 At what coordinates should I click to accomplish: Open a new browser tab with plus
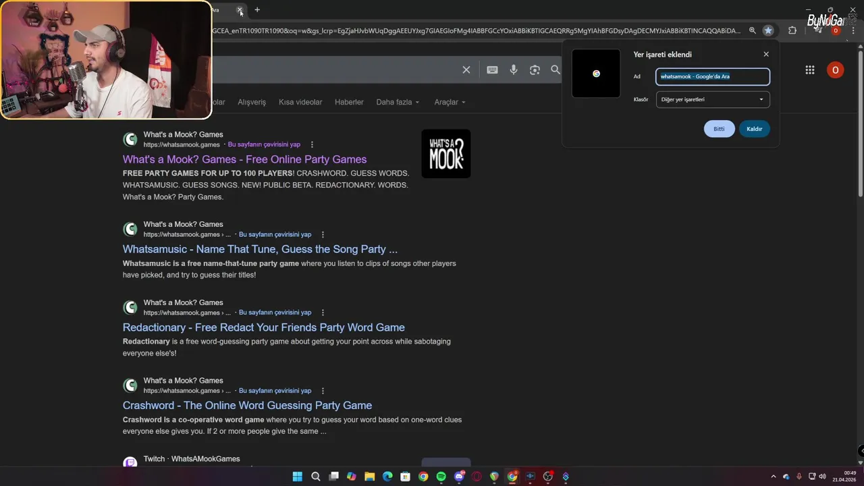[x=257, y=9]
